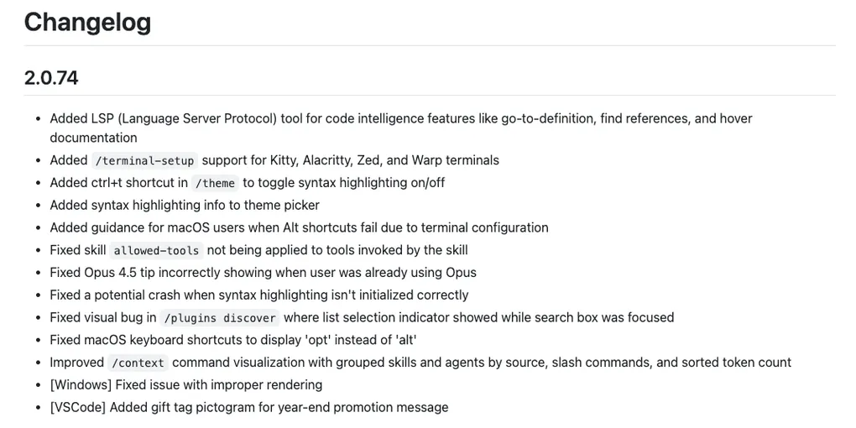This screenshot has height=428, width=856.
Task: Click the Changelog page heading
Action: pos(87,22)
